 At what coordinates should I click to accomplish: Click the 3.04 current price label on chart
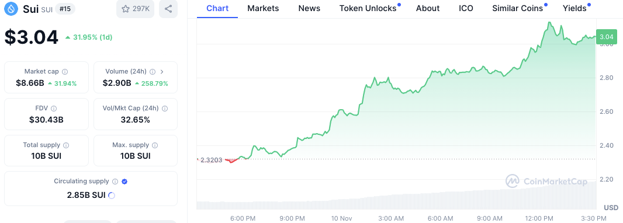click(607, 37)
